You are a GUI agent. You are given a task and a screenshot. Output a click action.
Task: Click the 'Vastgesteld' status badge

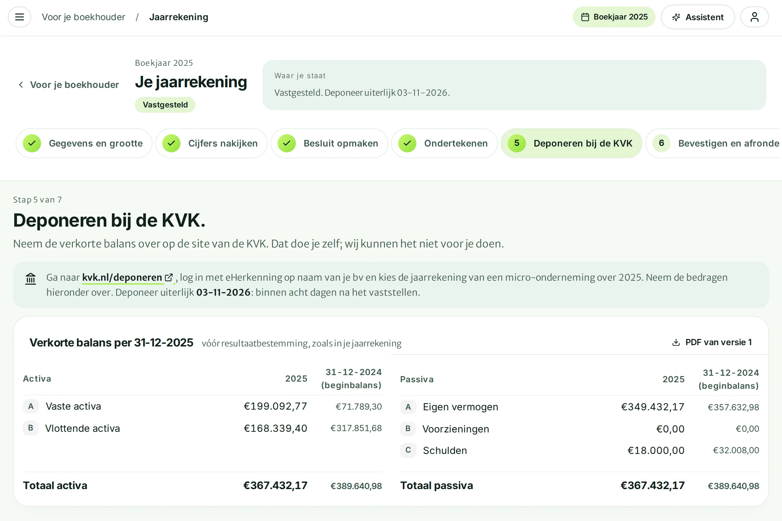point(165,105)
